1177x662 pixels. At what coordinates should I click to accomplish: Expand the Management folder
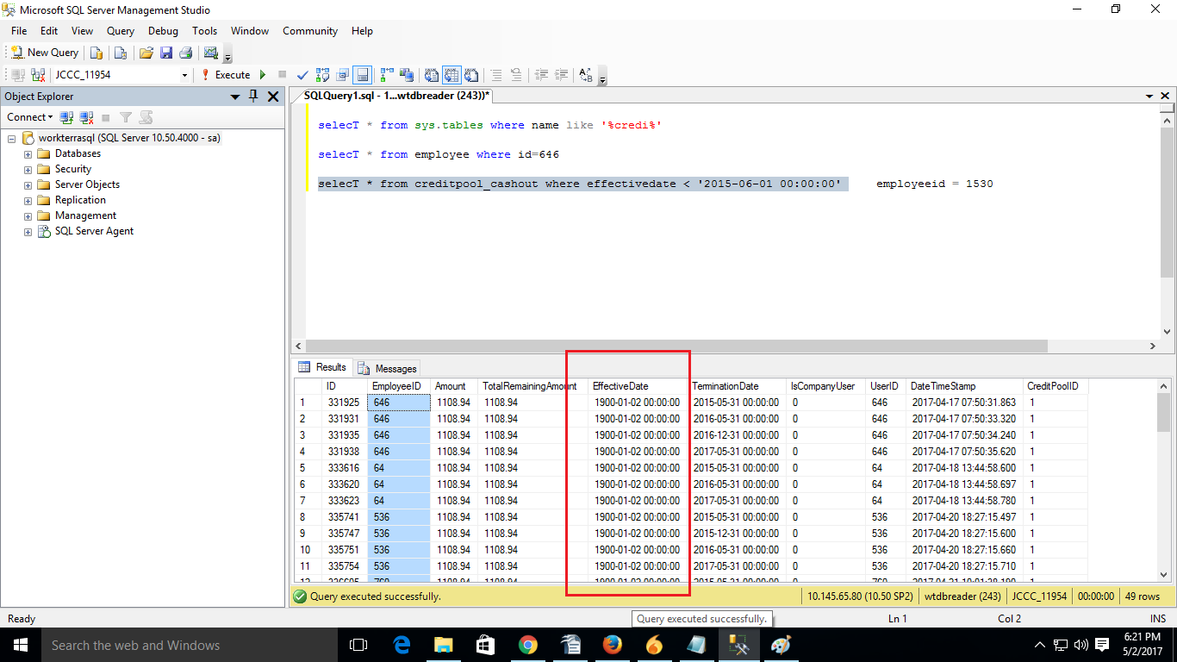[28, 215]
